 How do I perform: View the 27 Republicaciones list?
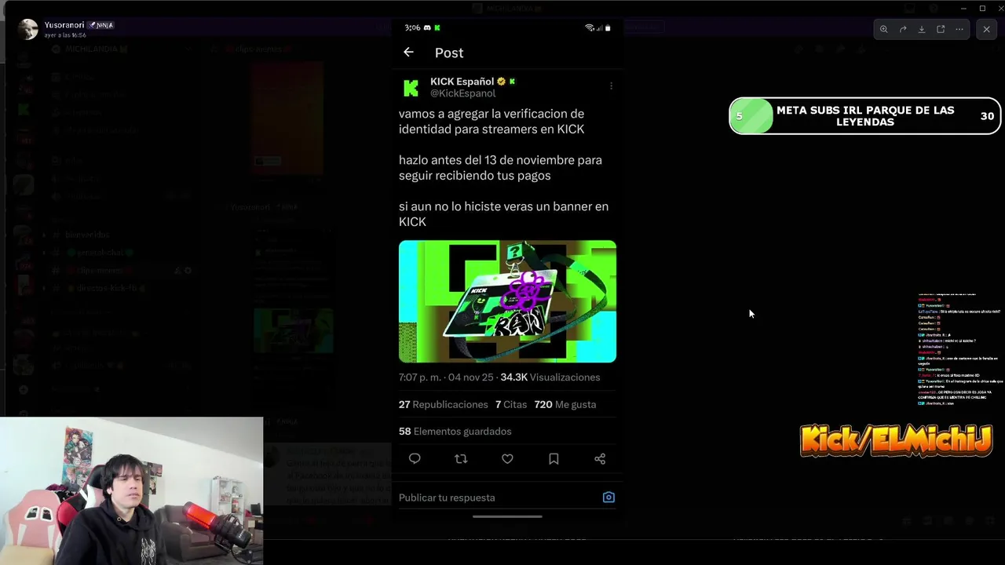point(444,404)
